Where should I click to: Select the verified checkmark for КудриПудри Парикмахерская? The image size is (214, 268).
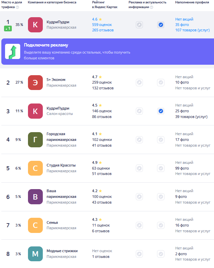161,25
